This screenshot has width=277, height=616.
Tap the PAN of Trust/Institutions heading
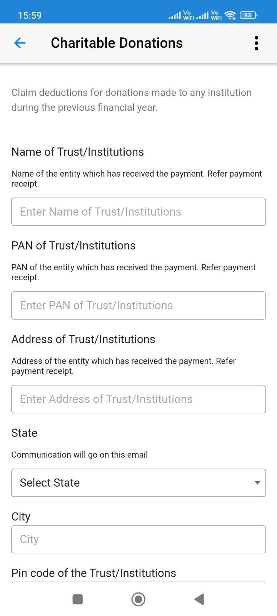pyautogui.click(x=73, y=246)
